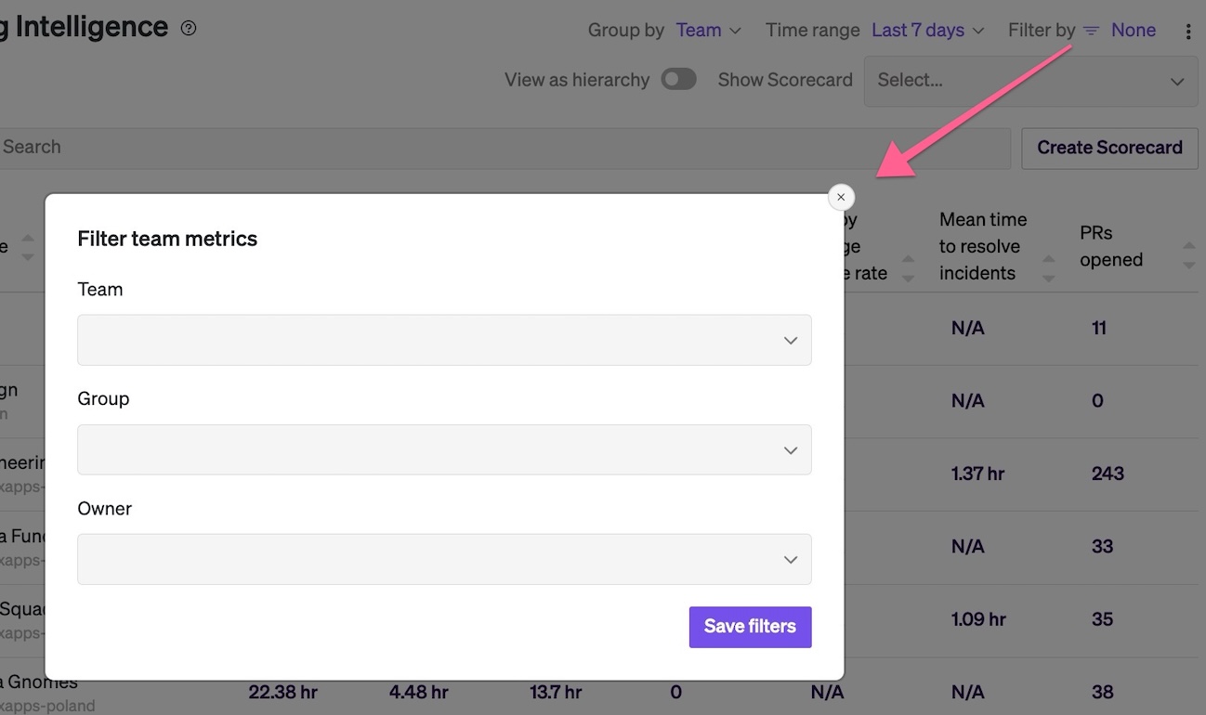
Task: Click the PRs opened value 243
Action: tap(1108, 474)
